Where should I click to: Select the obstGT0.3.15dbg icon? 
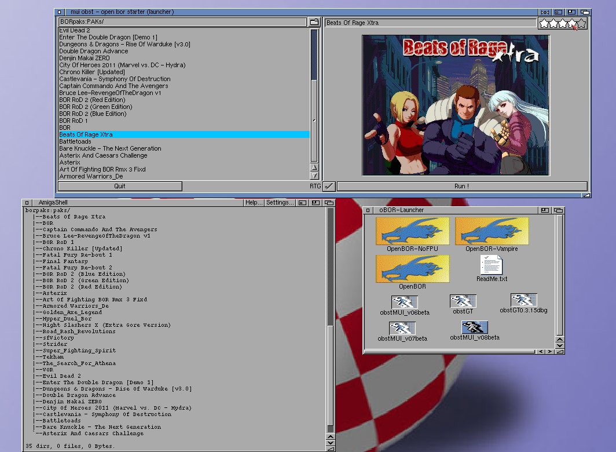click(523, 300)
